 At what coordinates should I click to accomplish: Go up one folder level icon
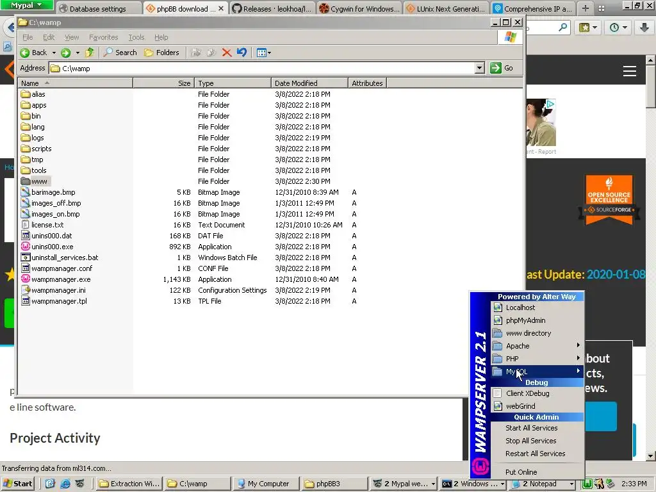(x=90, y=53)
